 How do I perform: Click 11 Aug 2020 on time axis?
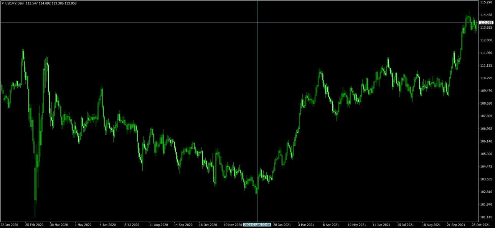click(159, 225)
